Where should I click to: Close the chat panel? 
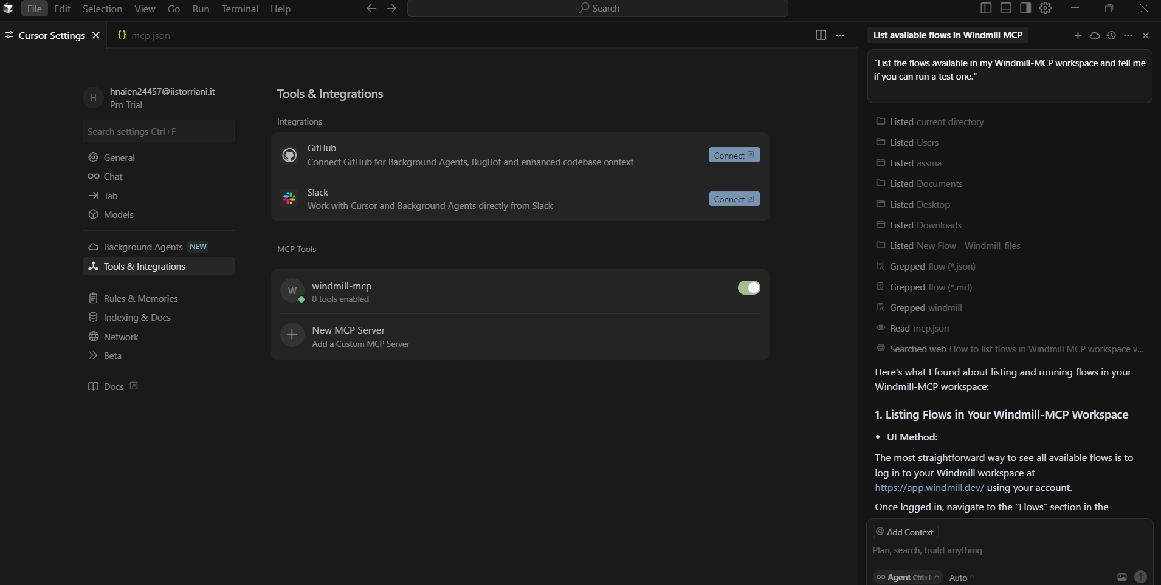(x=1146, y=35)
